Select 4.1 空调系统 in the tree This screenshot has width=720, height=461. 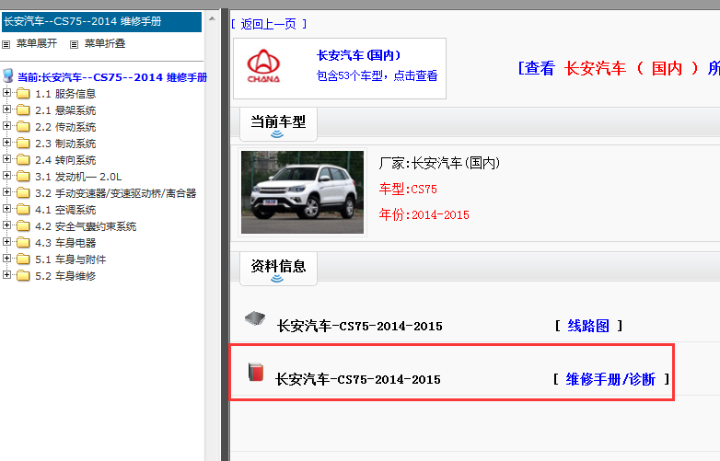(65, 210)
